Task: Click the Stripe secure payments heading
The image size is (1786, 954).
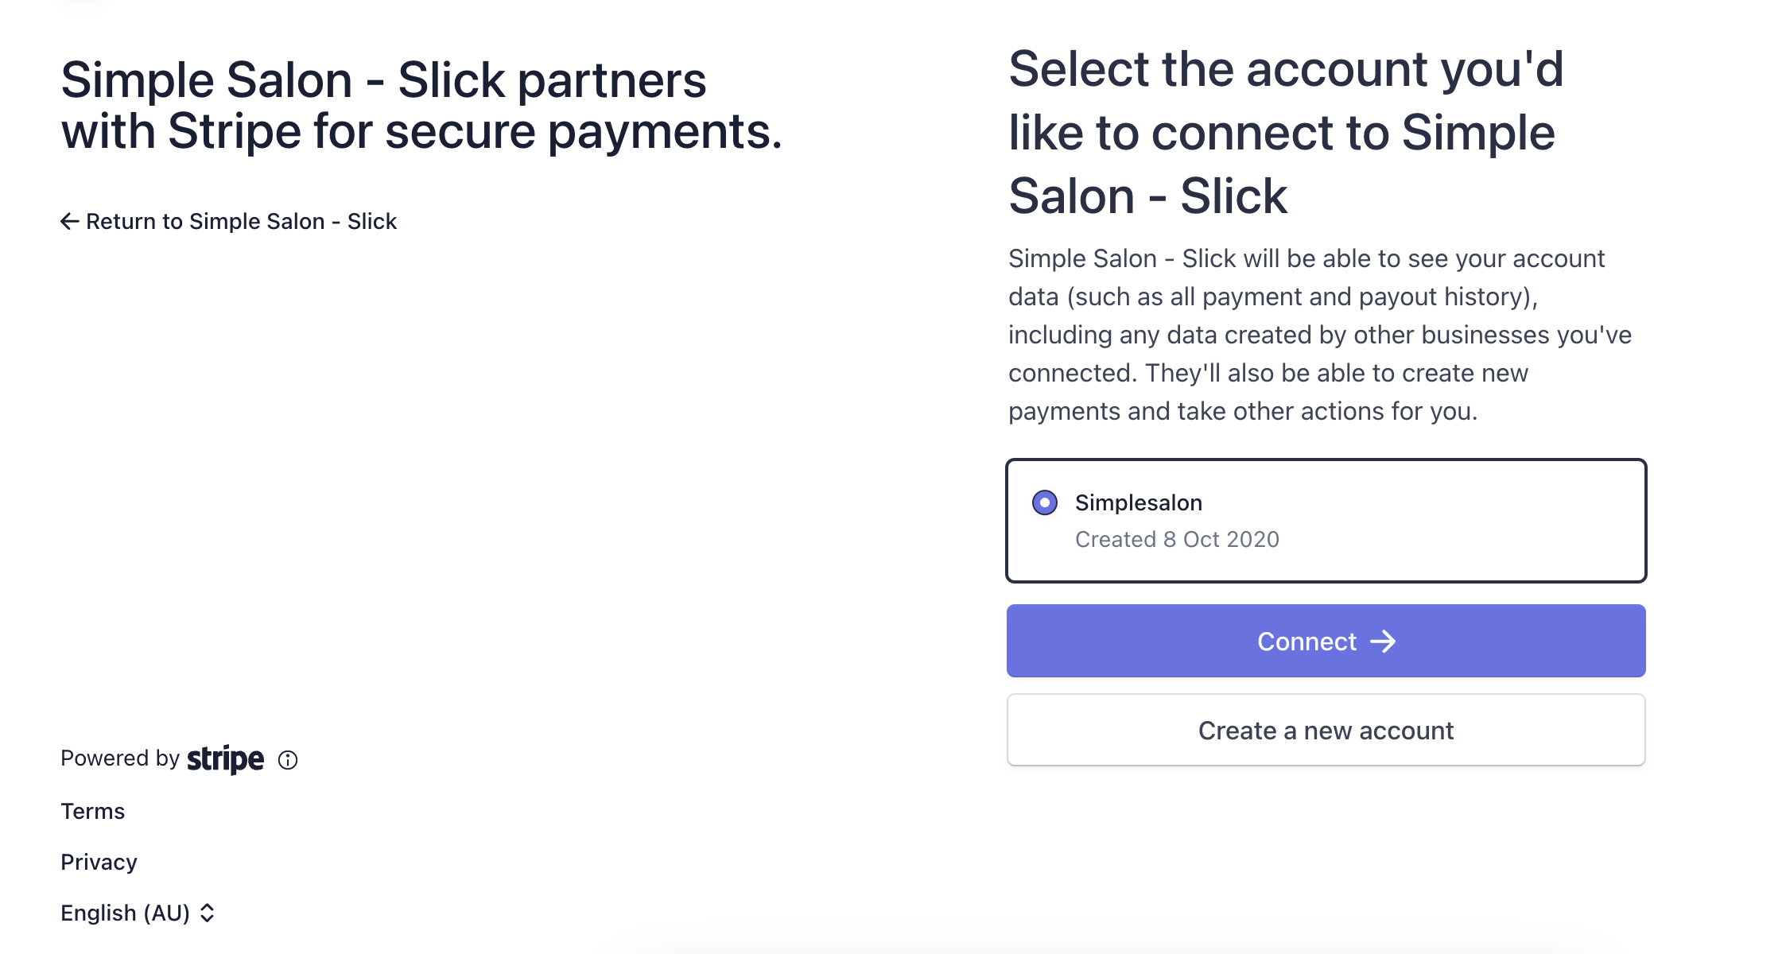Action: click(x=421, y=106)
